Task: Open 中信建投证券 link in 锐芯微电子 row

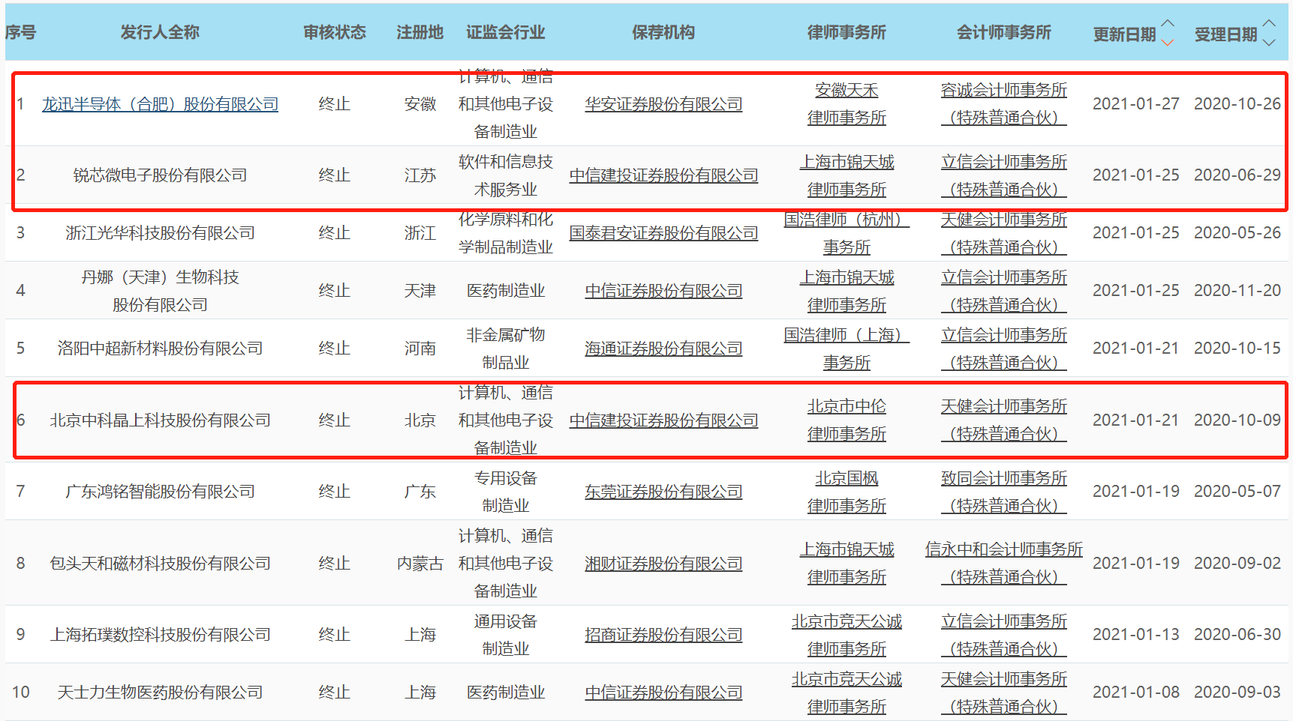Action: click(x=663, y=175)
